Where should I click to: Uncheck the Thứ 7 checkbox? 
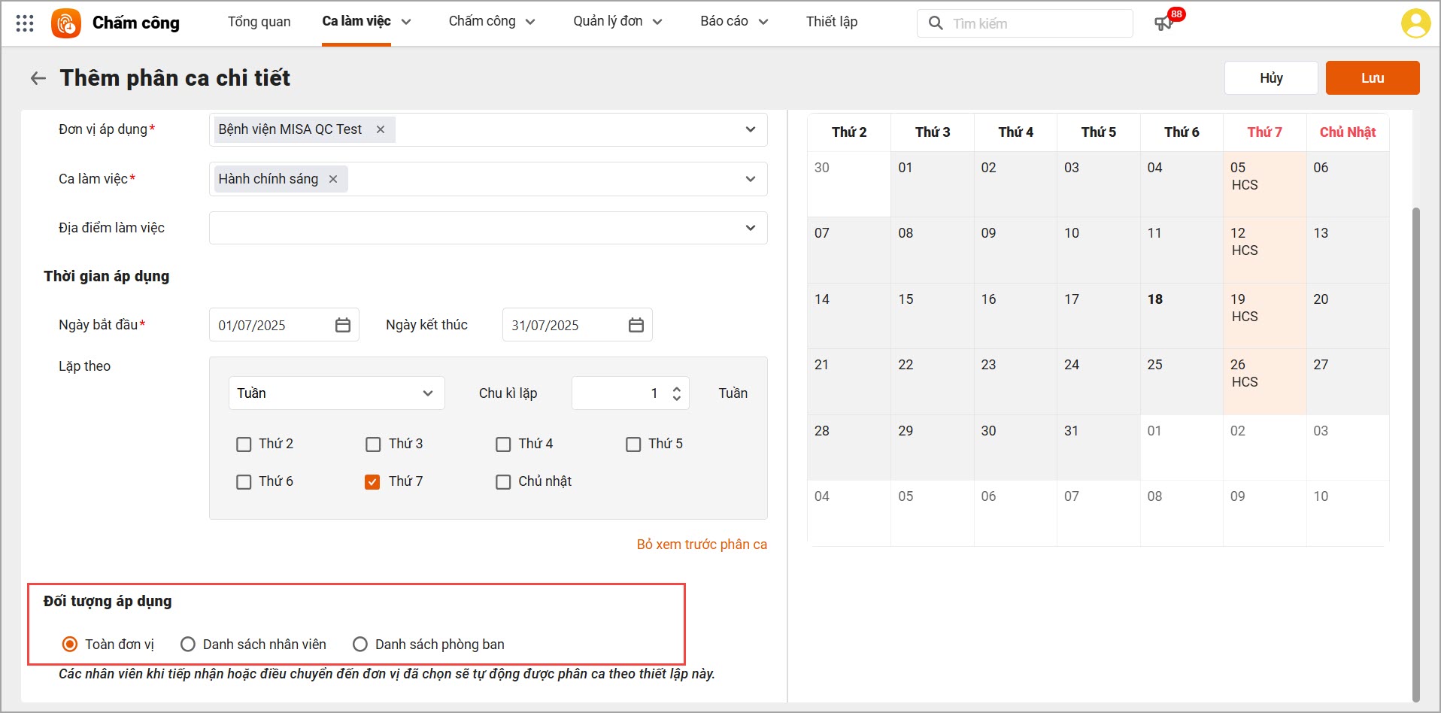coord(372,482)
